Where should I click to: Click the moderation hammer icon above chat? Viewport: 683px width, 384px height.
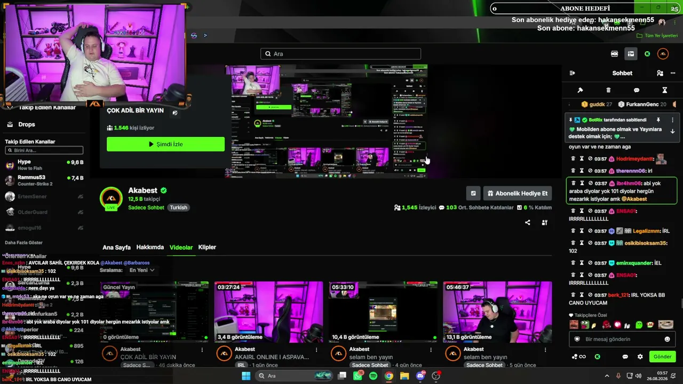click(581, 90)
